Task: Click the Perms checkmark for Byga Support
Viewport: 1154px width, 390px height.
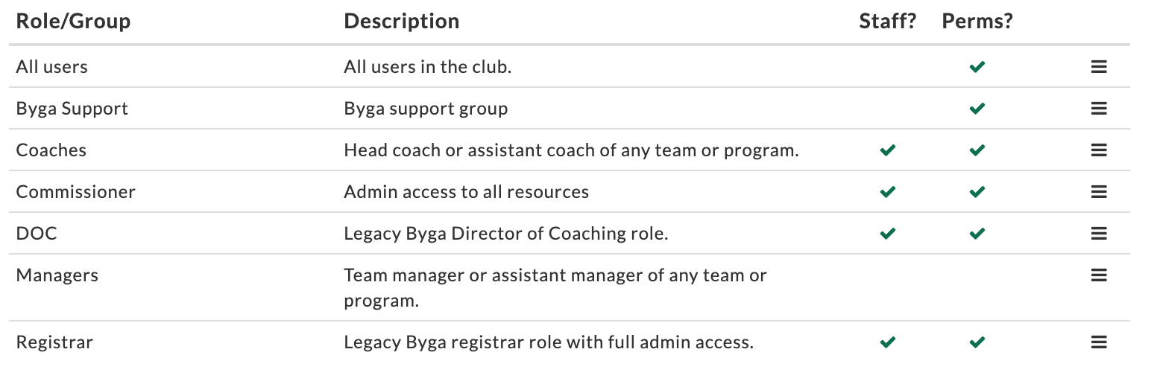Action: tap(977, 109)
